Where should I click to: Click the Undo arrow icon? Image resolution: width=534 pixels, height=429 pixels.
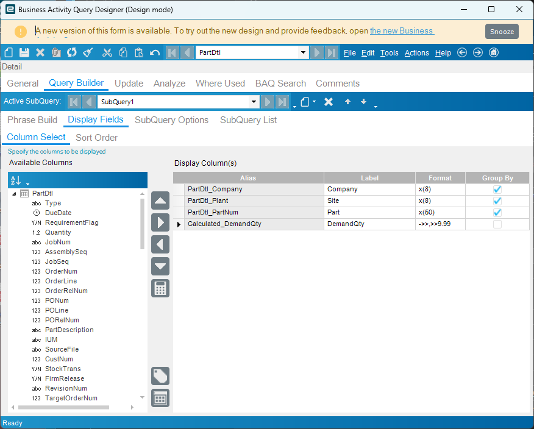pos(155,52)
